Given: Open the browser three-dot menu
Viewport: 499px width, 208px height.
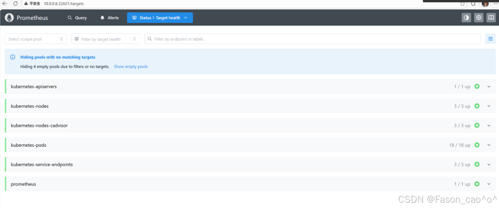Looking at the screenshot, I should coord(495,4).
